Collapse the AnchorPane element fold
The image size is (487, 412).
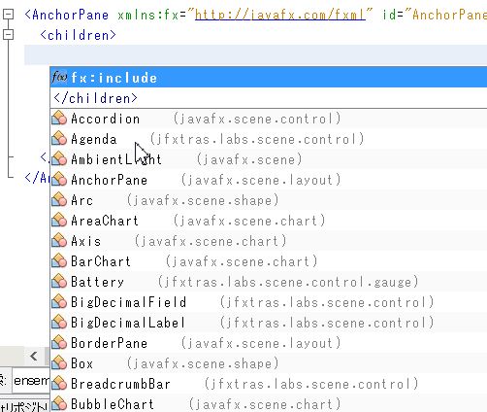(x=8, y=15)
